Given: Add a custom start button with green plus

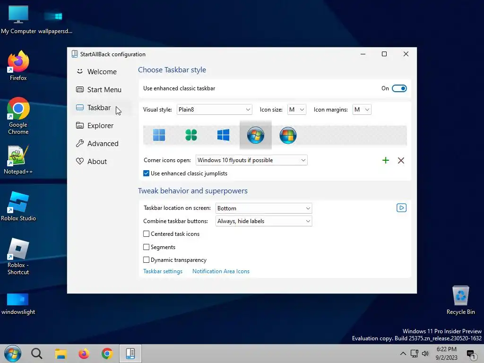Looking at the screenshot, I should coord(386,160).
